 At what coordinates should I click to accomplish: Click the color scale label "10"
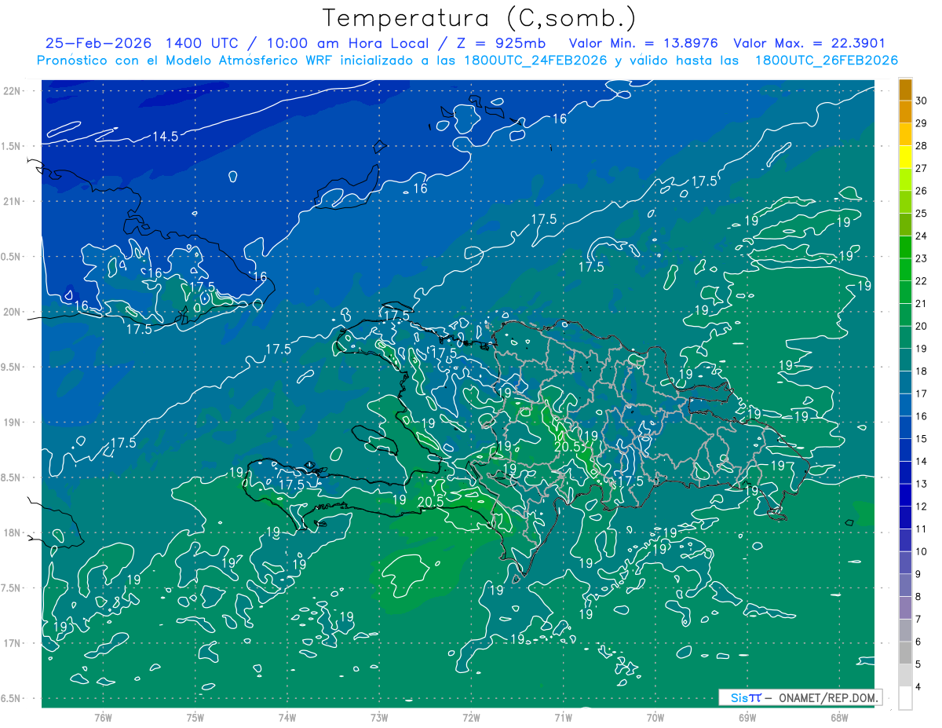point(922,551)
